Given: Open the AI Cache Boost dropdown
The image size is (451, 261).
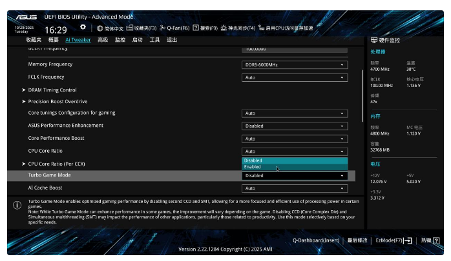Looking at the screenshot, I should [x=295, y=188].
